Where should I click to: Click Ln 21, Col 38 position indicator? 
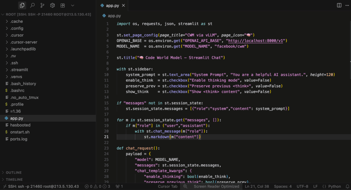coord(257,187)
